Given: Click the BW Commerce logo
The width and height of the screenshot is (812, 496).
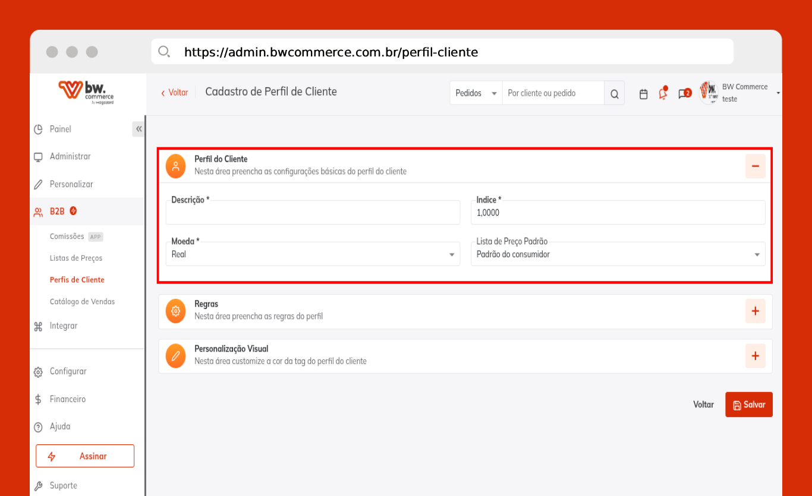Looking at the screenshot, I should click(x=87, y=92).
